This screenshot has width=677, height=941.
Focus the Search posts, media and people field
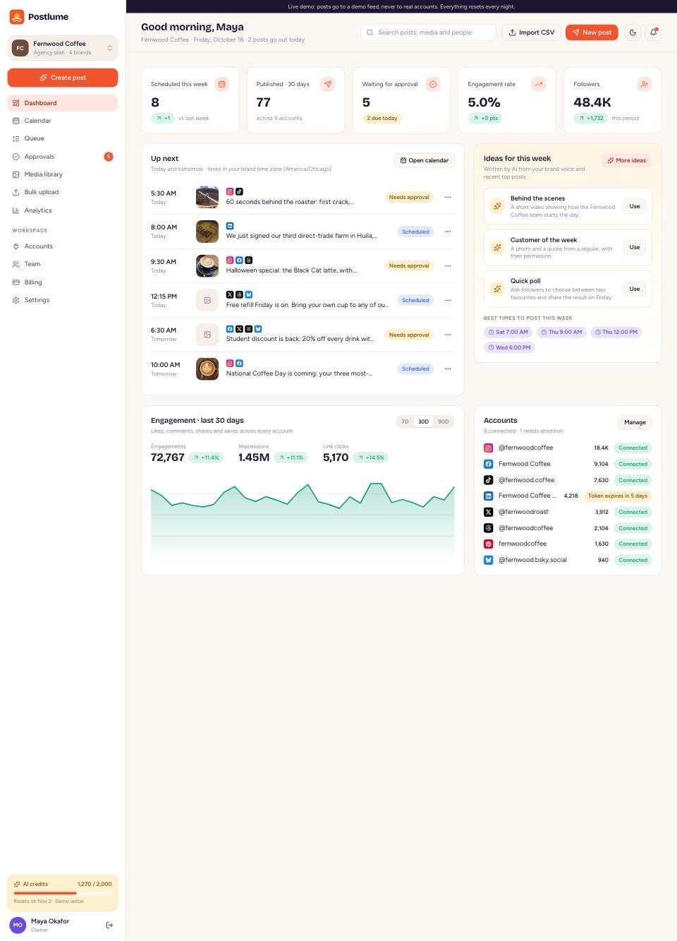click(x=428, y=32)
